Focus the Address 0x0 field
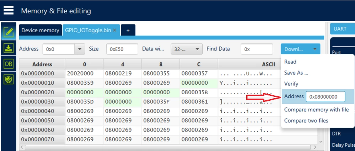Viewport: 355px width, 151px height. point(59,49)
